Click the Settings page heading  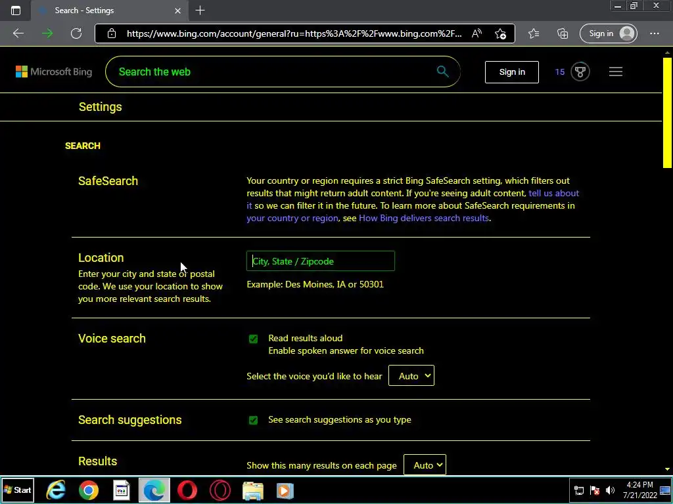100,107
